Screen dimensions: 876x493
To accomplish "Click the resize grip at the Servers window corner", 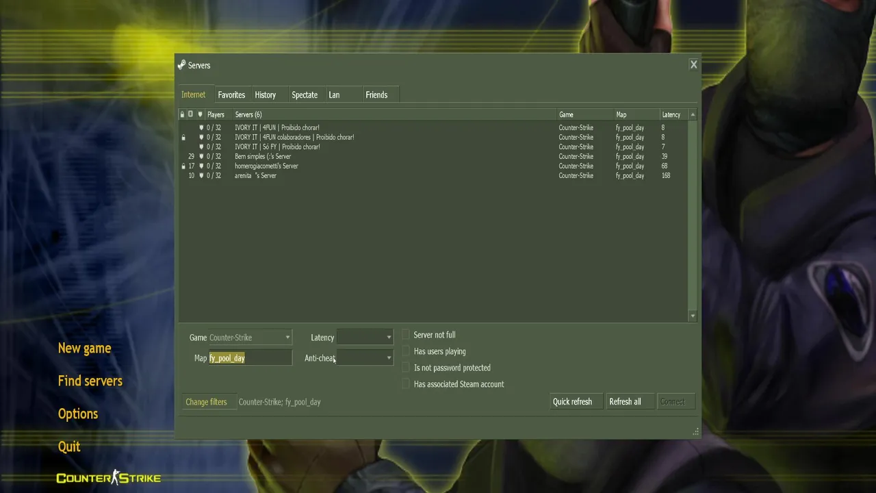I will pyautogui.click(x=695, y=431).
